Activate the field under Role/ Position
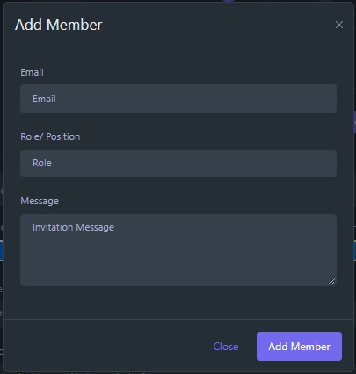Screen dimensions: 356x374 pyautogui.click(x=178, y=163)
